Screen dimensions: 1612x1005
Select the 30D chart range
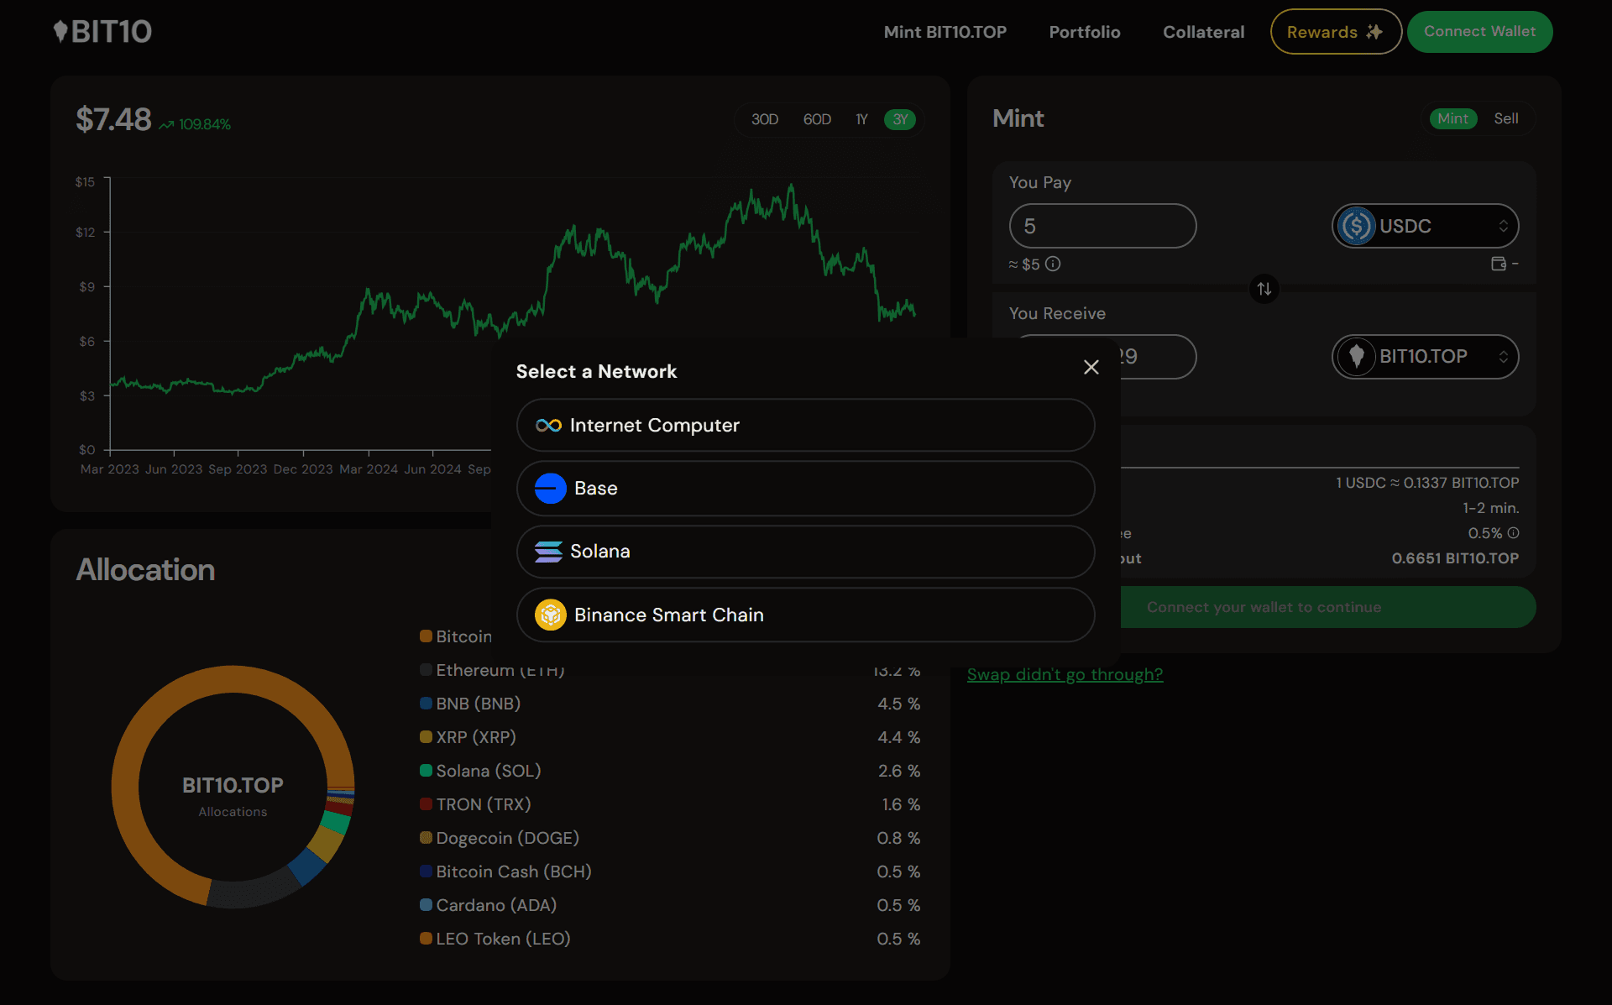[x=764, y=119]
